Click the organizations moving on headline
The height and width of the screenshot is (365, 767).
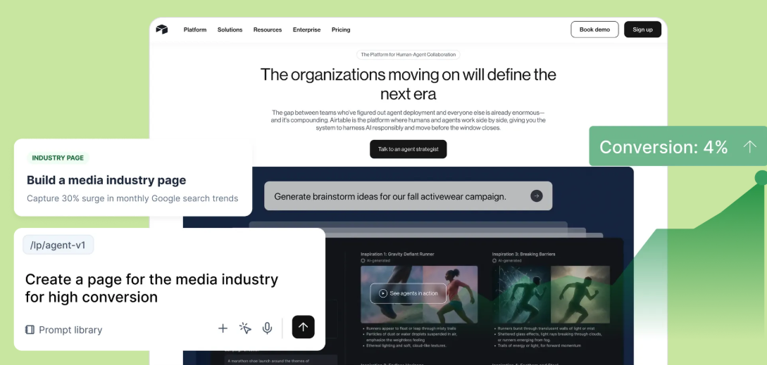coord(408,84)
